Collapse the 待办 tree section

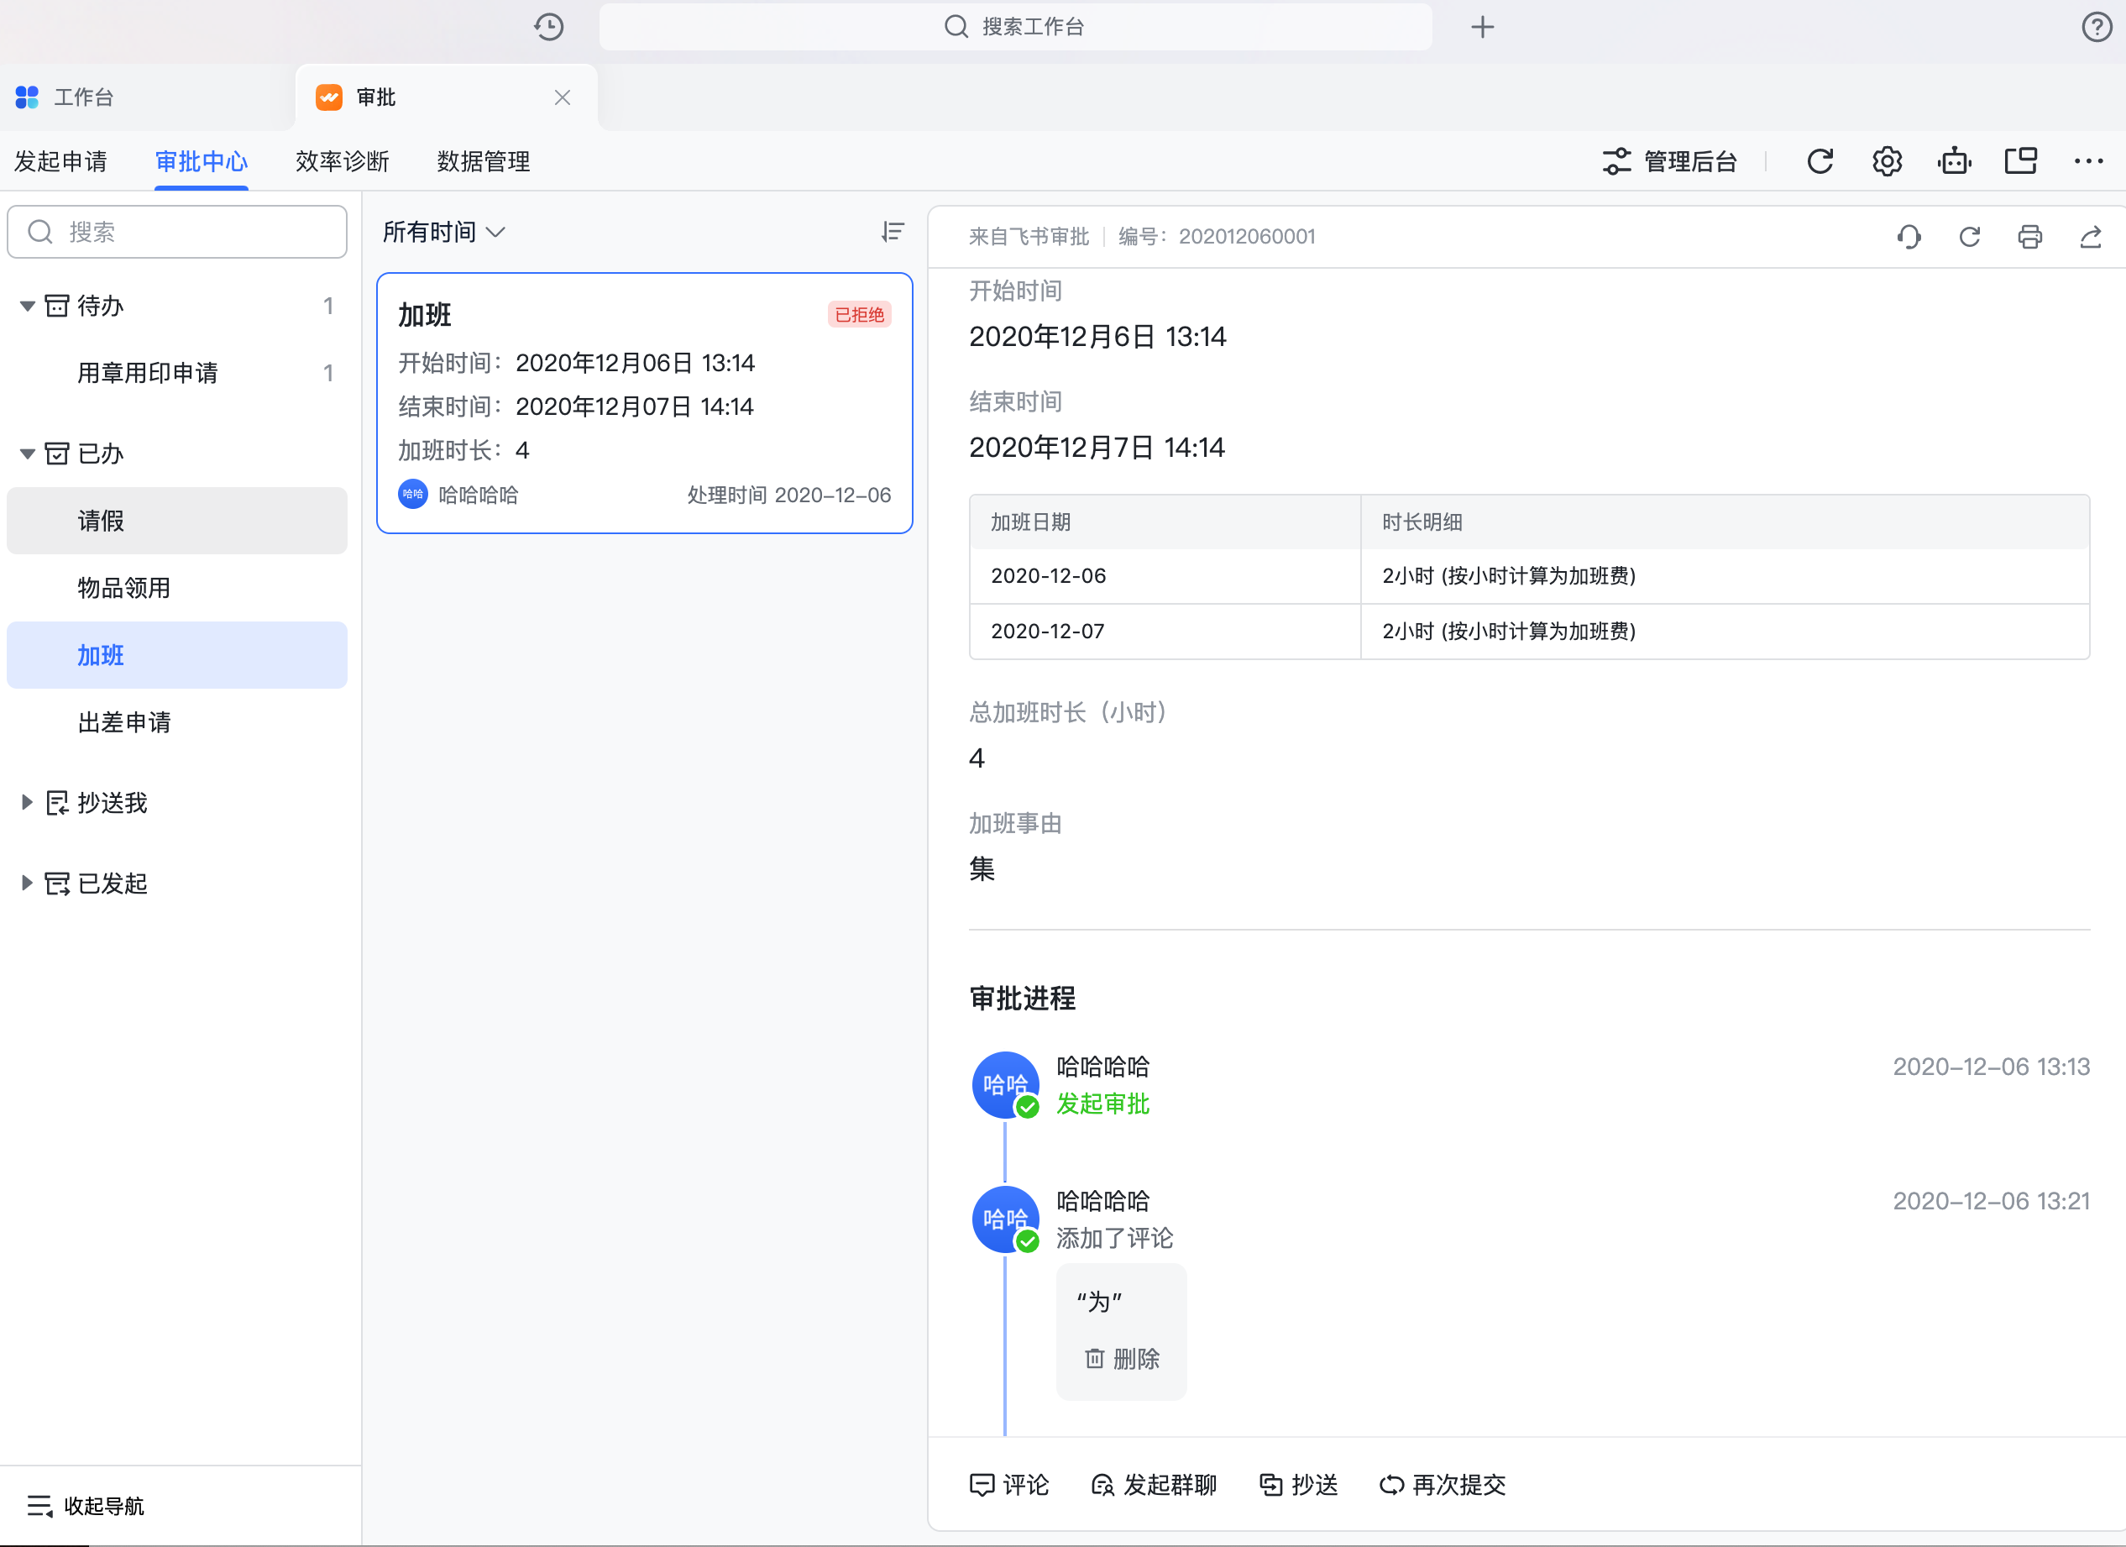[x=27, y=307]
